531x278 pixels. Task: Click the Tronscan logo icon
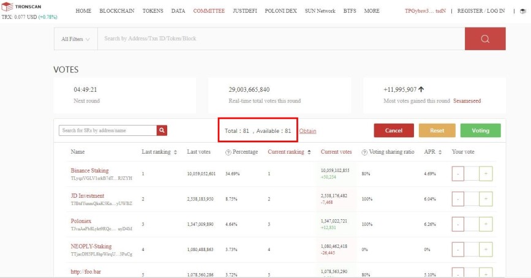tap(7, 7)
